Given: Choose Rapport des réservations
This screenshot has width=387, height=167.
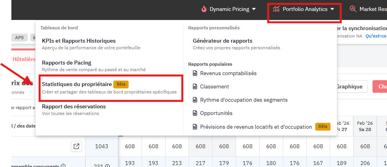Looking at the screenshot, I should [x=74, y=106].
